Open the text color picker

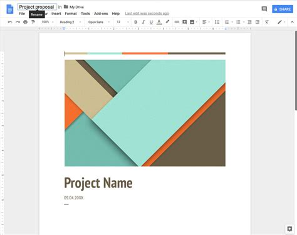click(x=159, y=22)
